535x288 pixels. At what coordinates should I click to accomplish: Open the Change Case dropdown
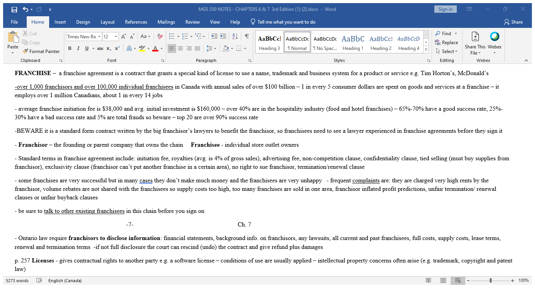(145, 36)
